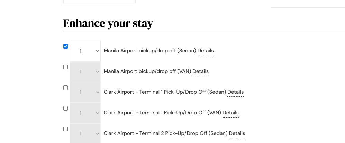Screen dimensions: 345x143
Task: Open quantity dropdown for Manila Airport Sedan
Action: coord(85,51)
